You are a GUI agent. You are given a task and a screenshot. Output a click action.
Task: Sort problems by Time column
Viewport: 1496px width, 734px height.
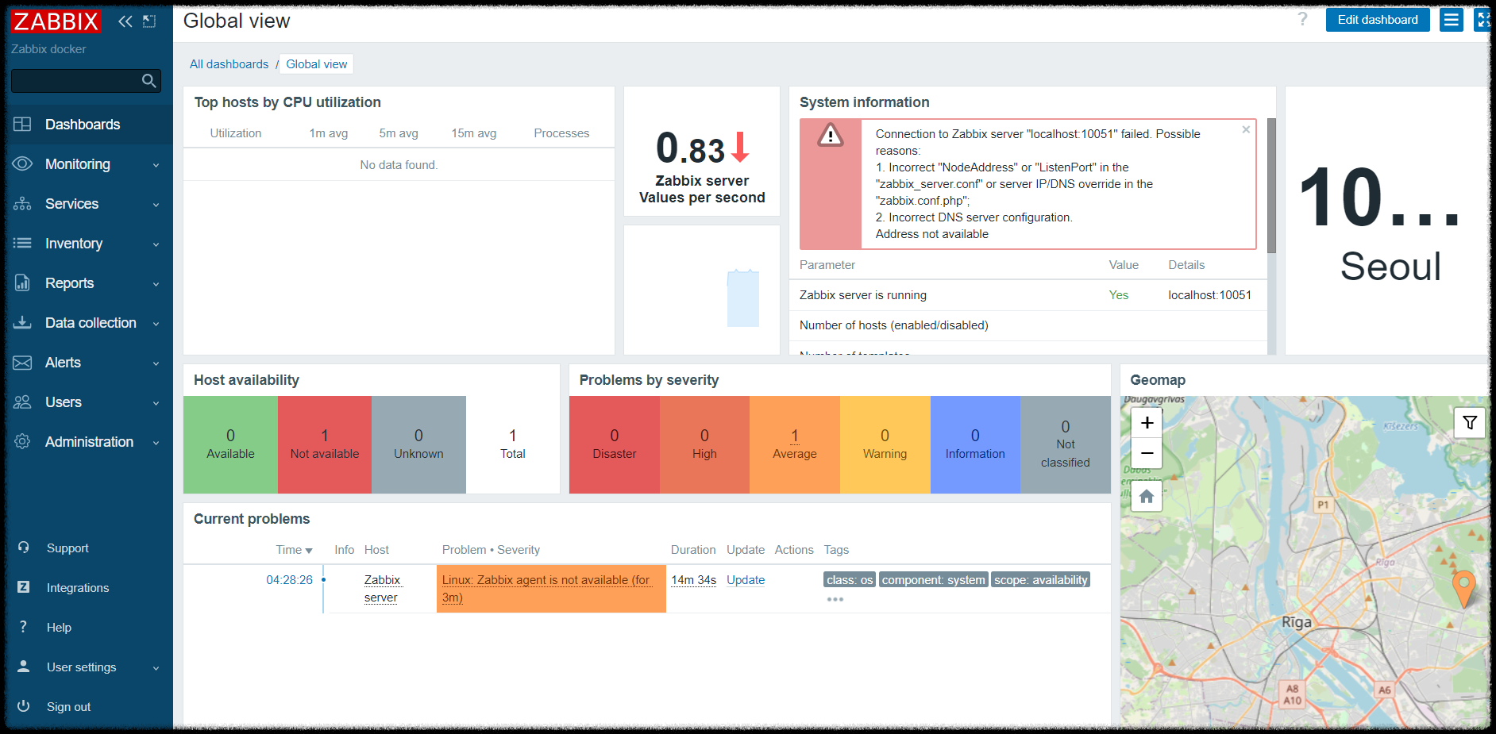click(x=294, y=550)
